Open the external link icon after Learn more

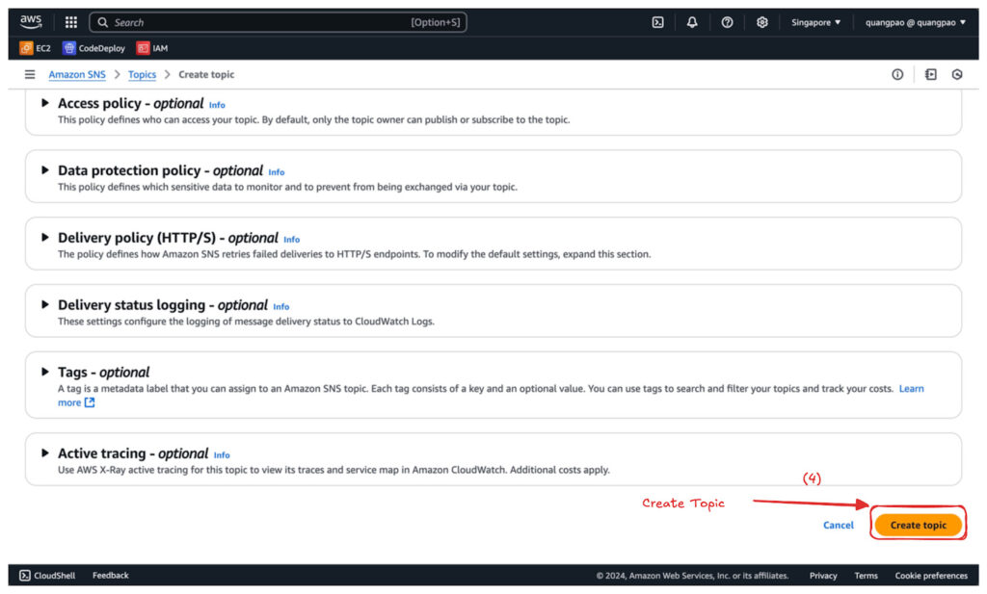[x=90, y=403]
